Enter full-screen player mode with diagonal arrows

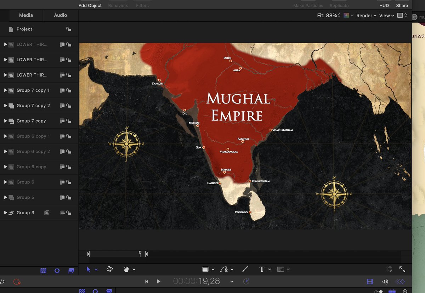[x=402, y=269]
